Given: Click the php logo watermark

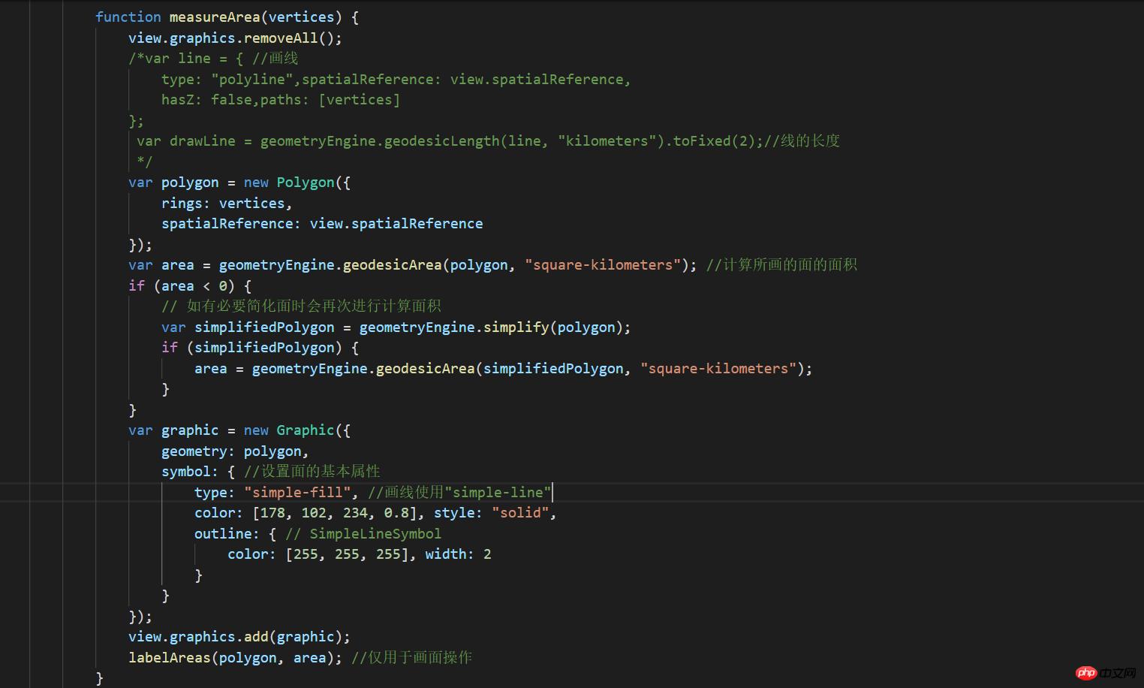Looking at the screenshot, I should pyautogui.click(x=1086, y=672).
